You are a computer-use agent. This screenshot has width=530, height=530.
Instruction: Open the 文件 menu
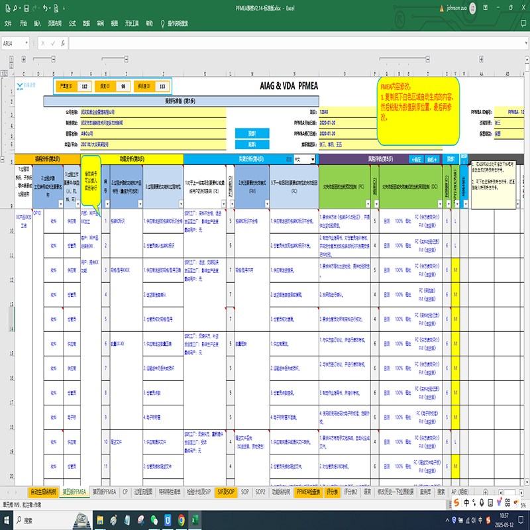8,23
